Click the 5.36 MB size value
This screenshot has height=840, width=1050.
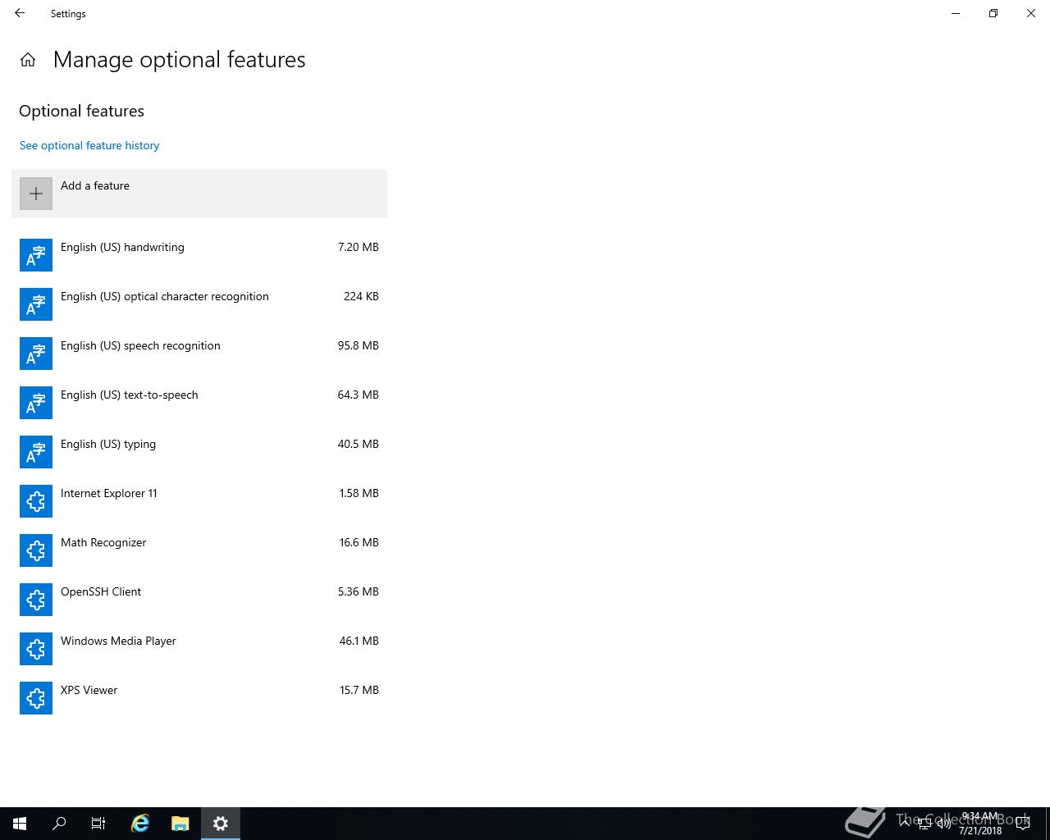pos(358,591)
